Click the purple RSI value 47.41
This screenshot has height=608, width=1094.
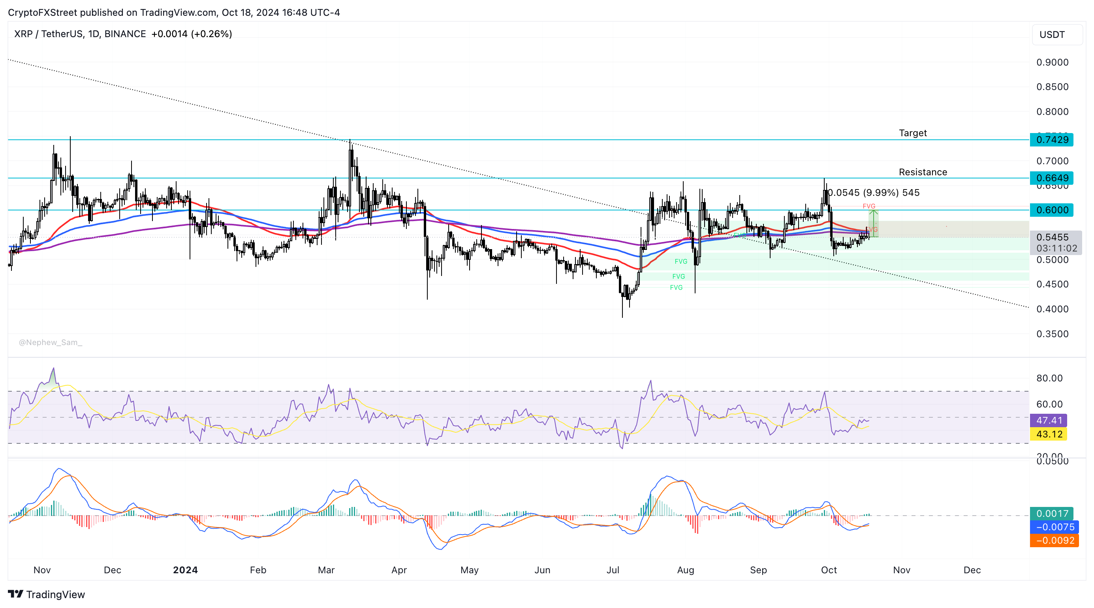click(x=1049, y=420)
